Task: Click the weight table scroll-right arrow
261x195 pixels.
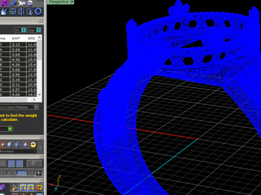Action: [34, 100]
